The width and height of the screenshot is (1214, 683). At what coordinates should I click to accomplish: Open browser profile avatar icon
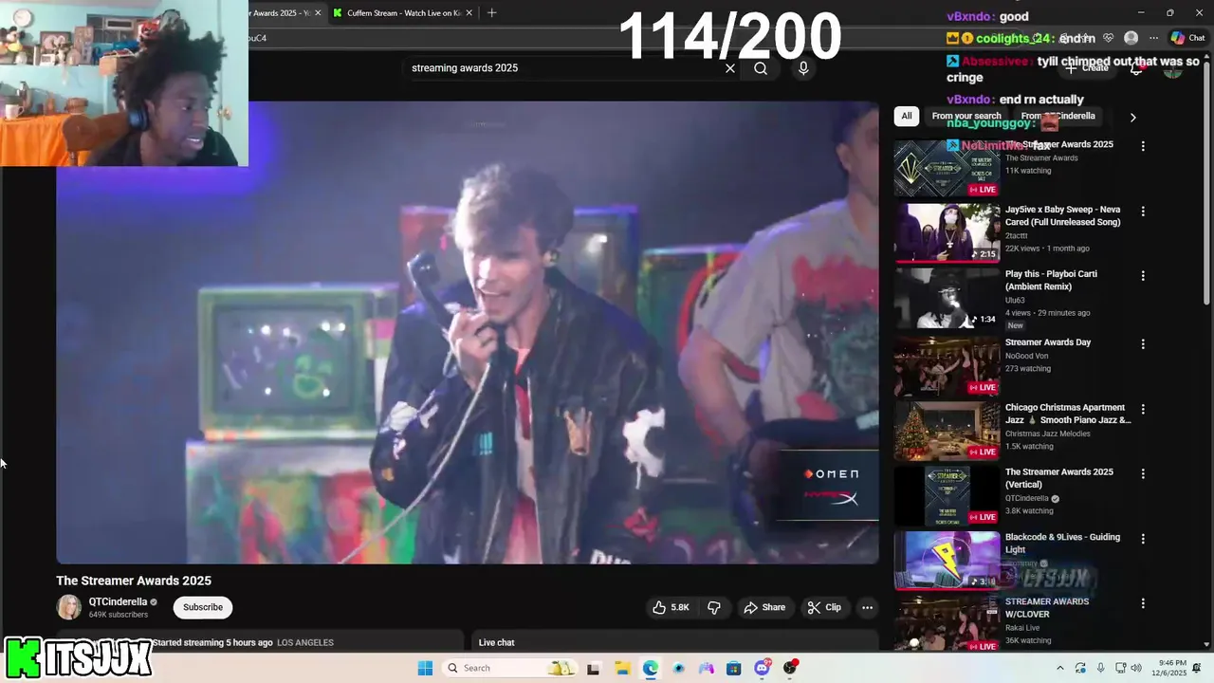click(1131, 38)
